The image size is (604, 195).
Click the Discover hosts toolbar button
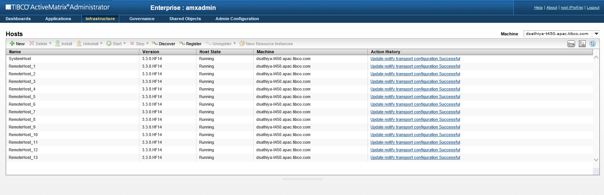(x=164, y=44)
